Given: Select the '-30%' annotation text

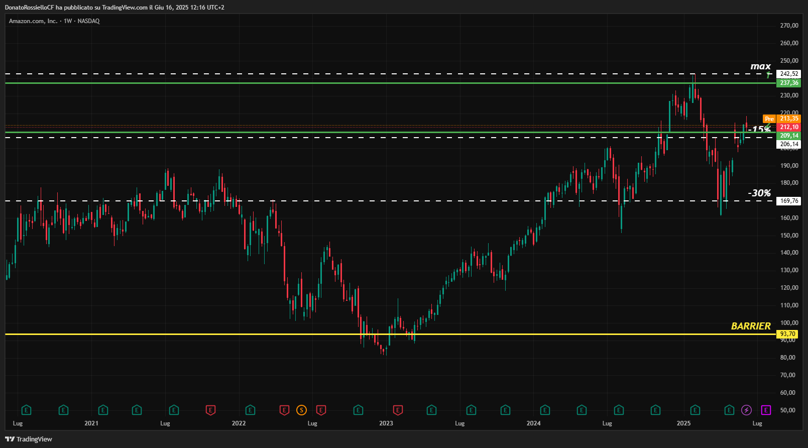Looking at the screenshot, I should (759, 193).
